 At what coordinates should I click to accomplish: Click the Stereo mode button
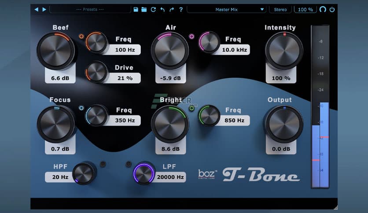[x=280, y=9]
